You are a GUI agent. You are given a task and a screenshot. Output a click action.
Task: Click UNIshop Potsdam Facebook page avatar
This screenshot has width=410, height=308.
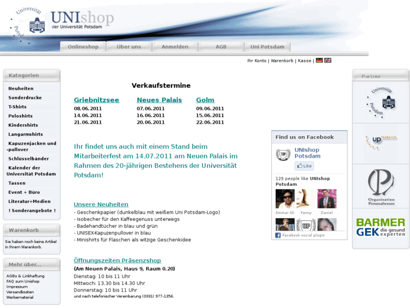point(283,154)
